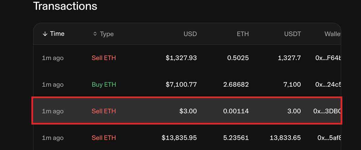Click the ETH column header

click(x=243, y=34)
